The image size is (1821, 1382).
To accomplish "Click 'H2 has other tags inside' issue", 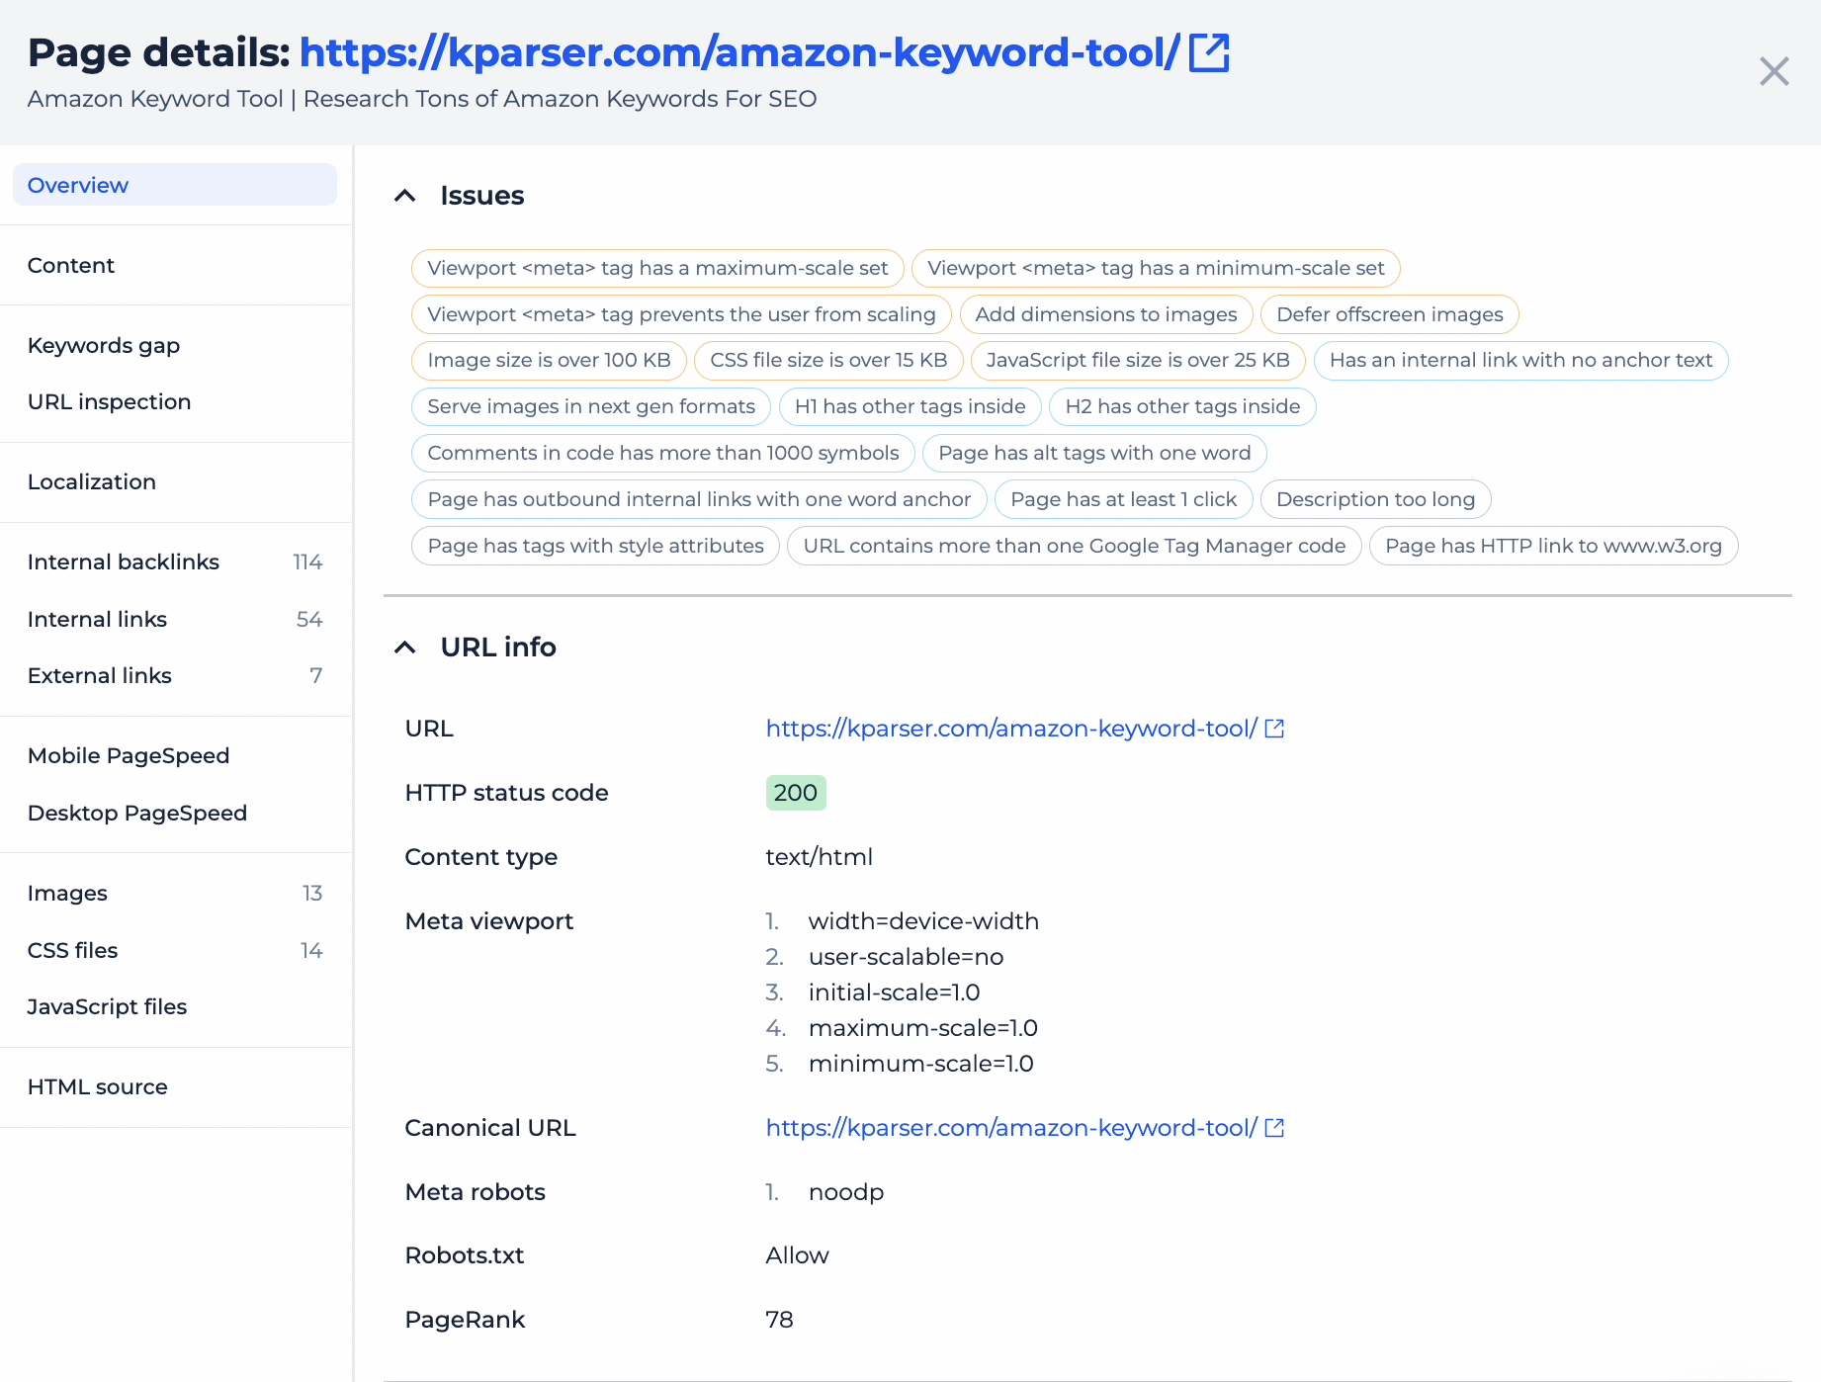I will click(x=1182, y=406).
